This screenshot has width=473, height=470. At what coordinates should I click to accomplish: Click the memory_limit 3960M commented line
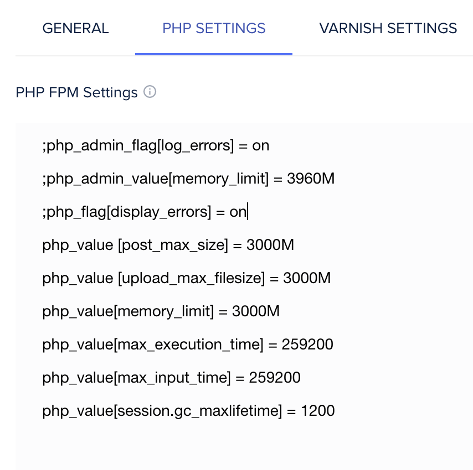[x=188, y=178]
